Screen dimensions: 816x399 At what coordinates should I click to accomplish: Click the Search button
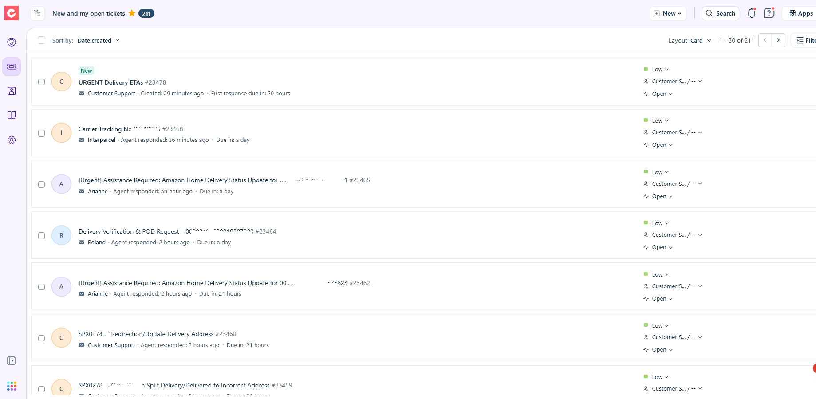pos(721,13)
